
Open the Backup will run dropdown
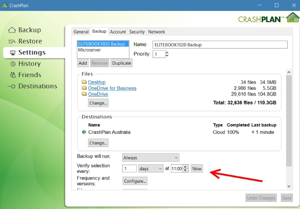(x=151, y=158)
